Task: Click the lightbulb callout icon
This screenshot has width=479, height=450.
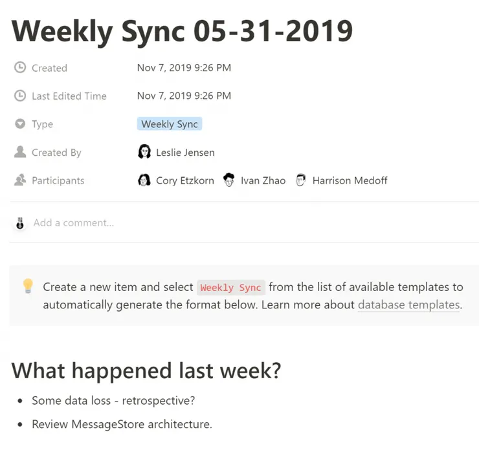Action: [x=28, y=286]
